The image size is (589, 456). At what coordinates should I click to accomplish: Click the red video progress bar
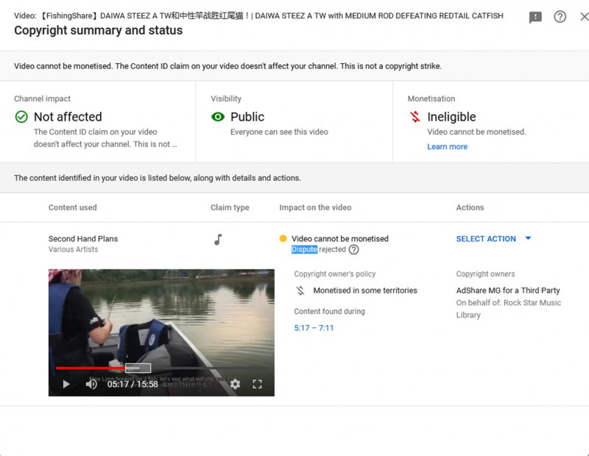tap(88, 368)
